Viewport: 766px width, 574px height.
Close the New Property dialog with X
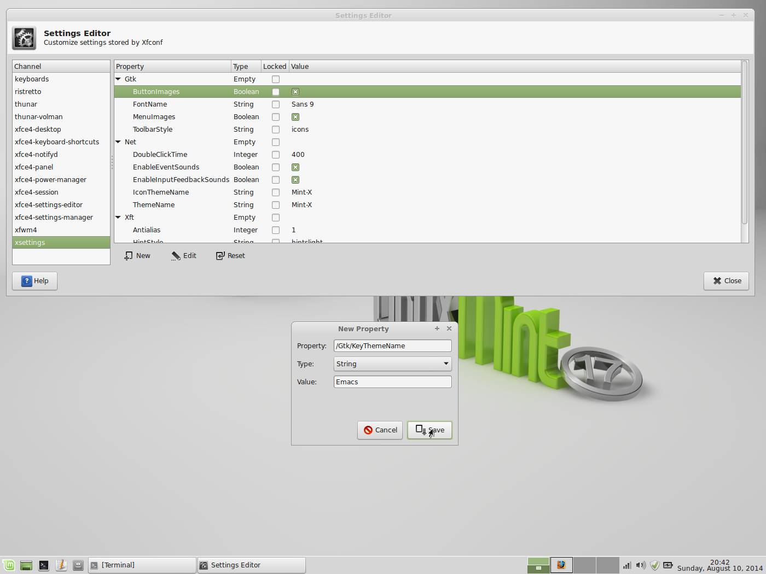click(449, 329)
